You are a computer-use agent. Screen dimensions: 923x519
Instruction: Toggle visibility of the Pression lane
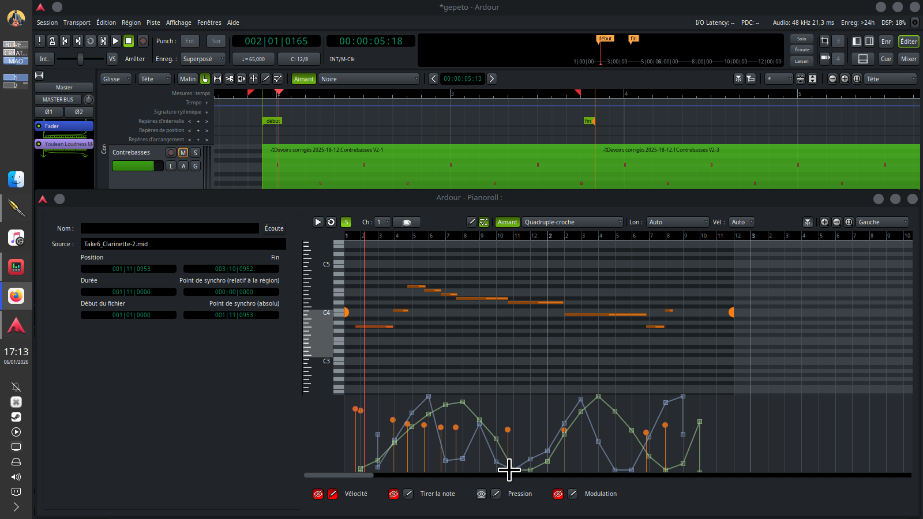pyautogui.click(x=481, y=494)
